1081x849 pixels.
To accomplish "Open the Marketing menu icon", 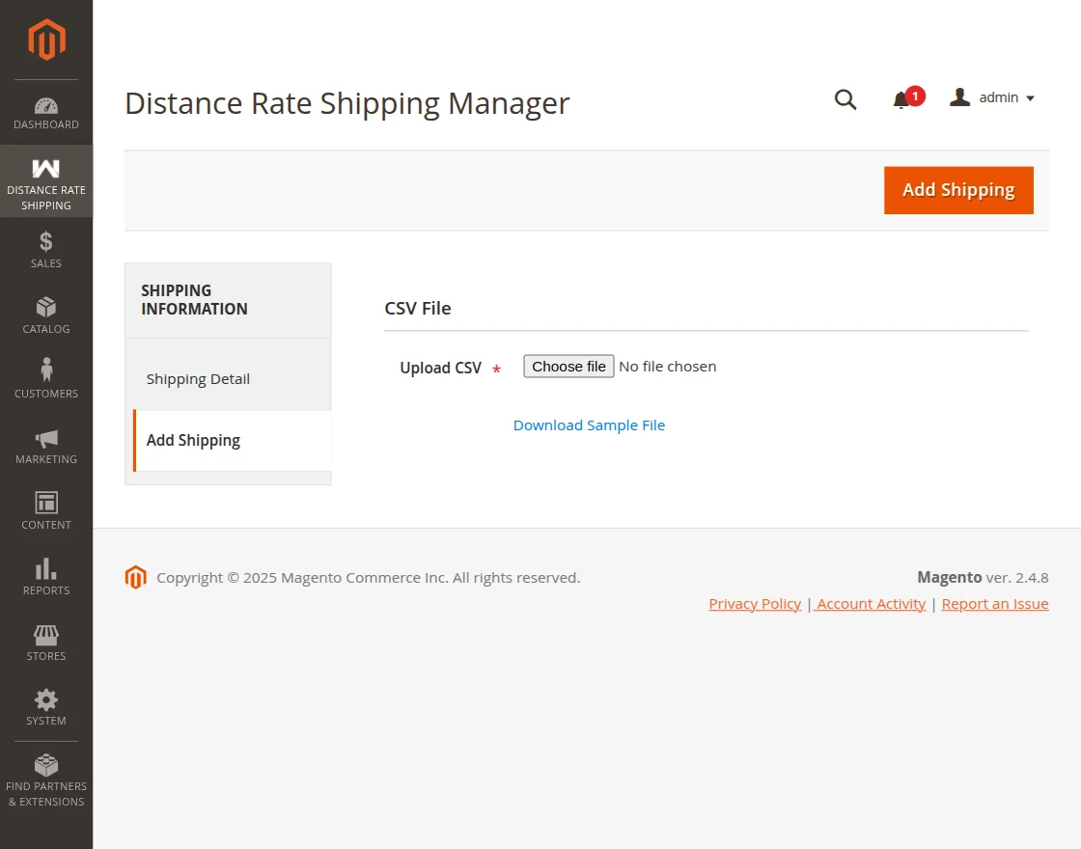I will coord(45,444).
